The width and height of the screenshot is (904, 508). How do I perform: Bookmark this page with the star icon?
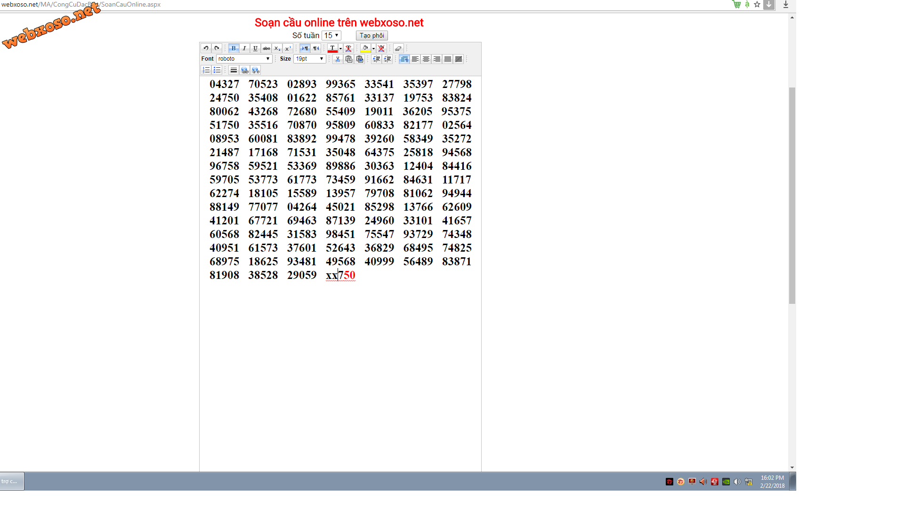click(x=757, y=4)
